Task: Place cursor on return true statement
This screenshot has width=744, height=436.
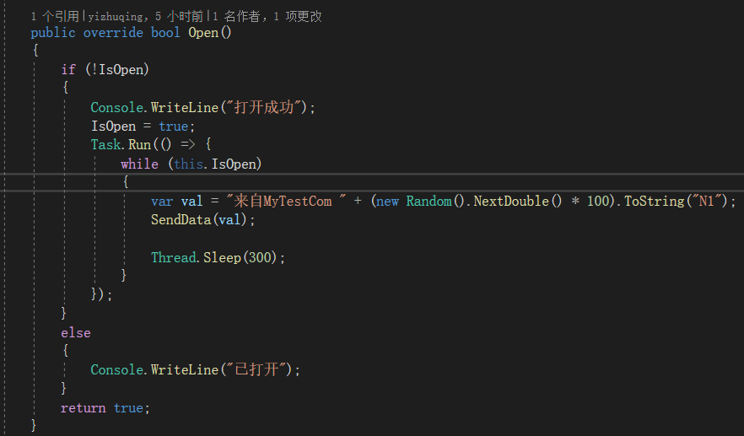Action: [105, 408]
